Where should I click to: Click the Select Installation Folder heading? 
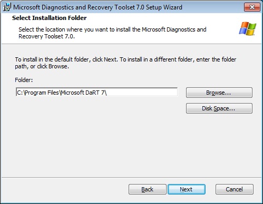[x=49, y=18]
